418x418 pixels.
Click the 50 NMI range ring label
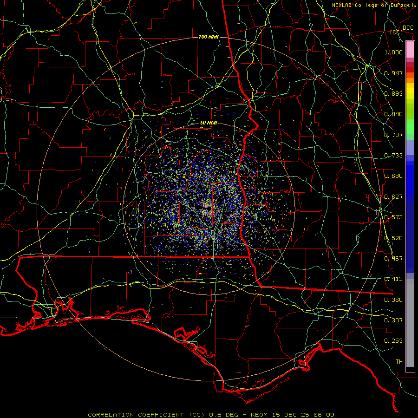click(209, 123)
